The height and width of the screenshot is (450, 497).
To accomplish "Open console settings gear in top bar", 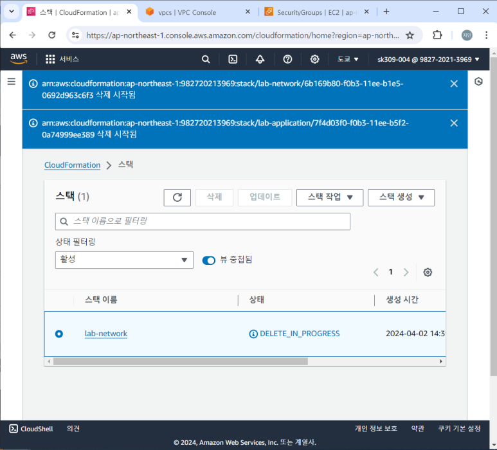I will point(314,59).
